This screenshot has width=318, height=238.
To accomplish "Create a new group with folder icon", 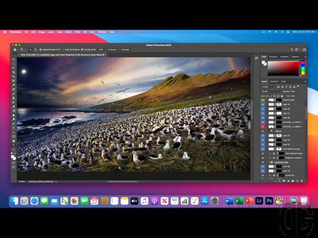I will 293,180.
